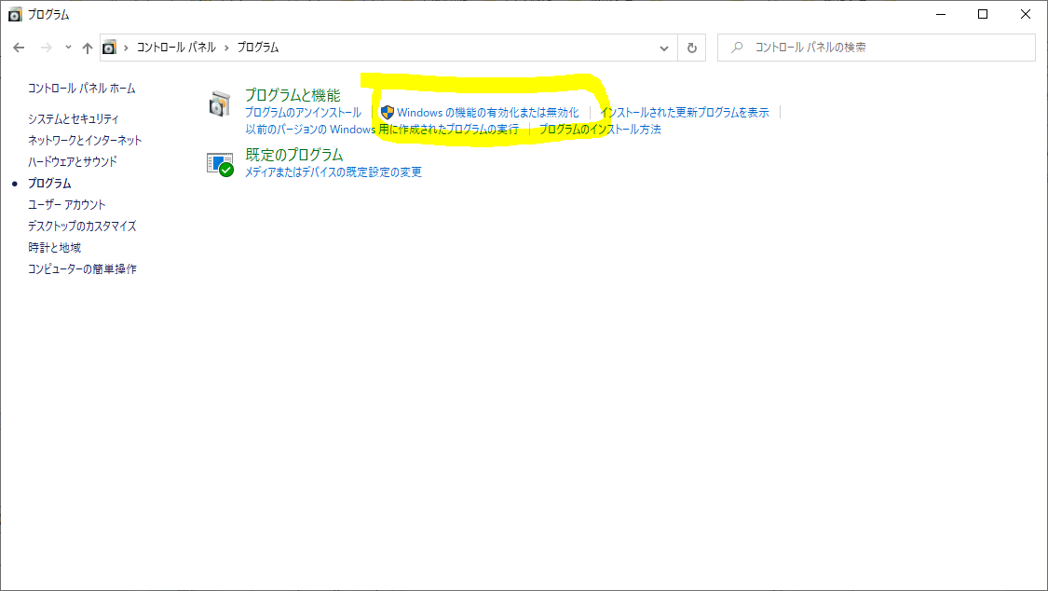Open 以前のバージョンの Windows 用プログラムの実行 link
Screen dimensions: 1048x591
(382, 130)
